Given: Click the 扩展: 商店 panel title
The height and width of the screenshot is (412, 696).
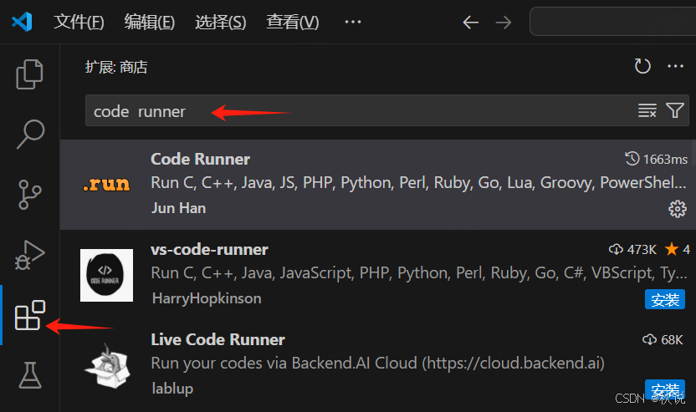Looking at the screenshot, I should [x=116, y=67].
